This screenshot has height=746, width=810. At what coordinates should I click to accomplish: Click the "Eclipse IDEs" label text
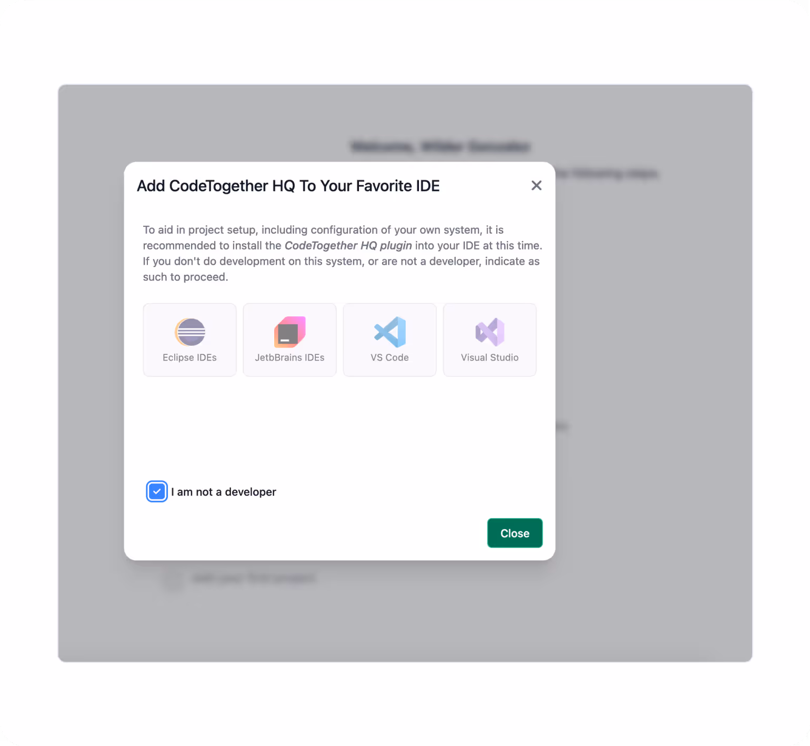tap(189, 357)
